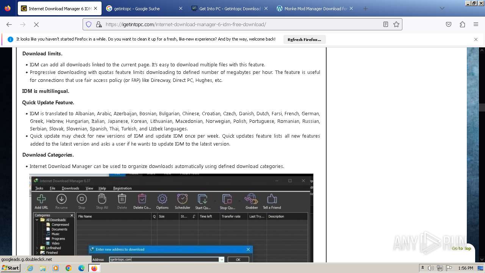Save the page to Pocket
This screenshot has width=485, height=273.
coord(449,24)
